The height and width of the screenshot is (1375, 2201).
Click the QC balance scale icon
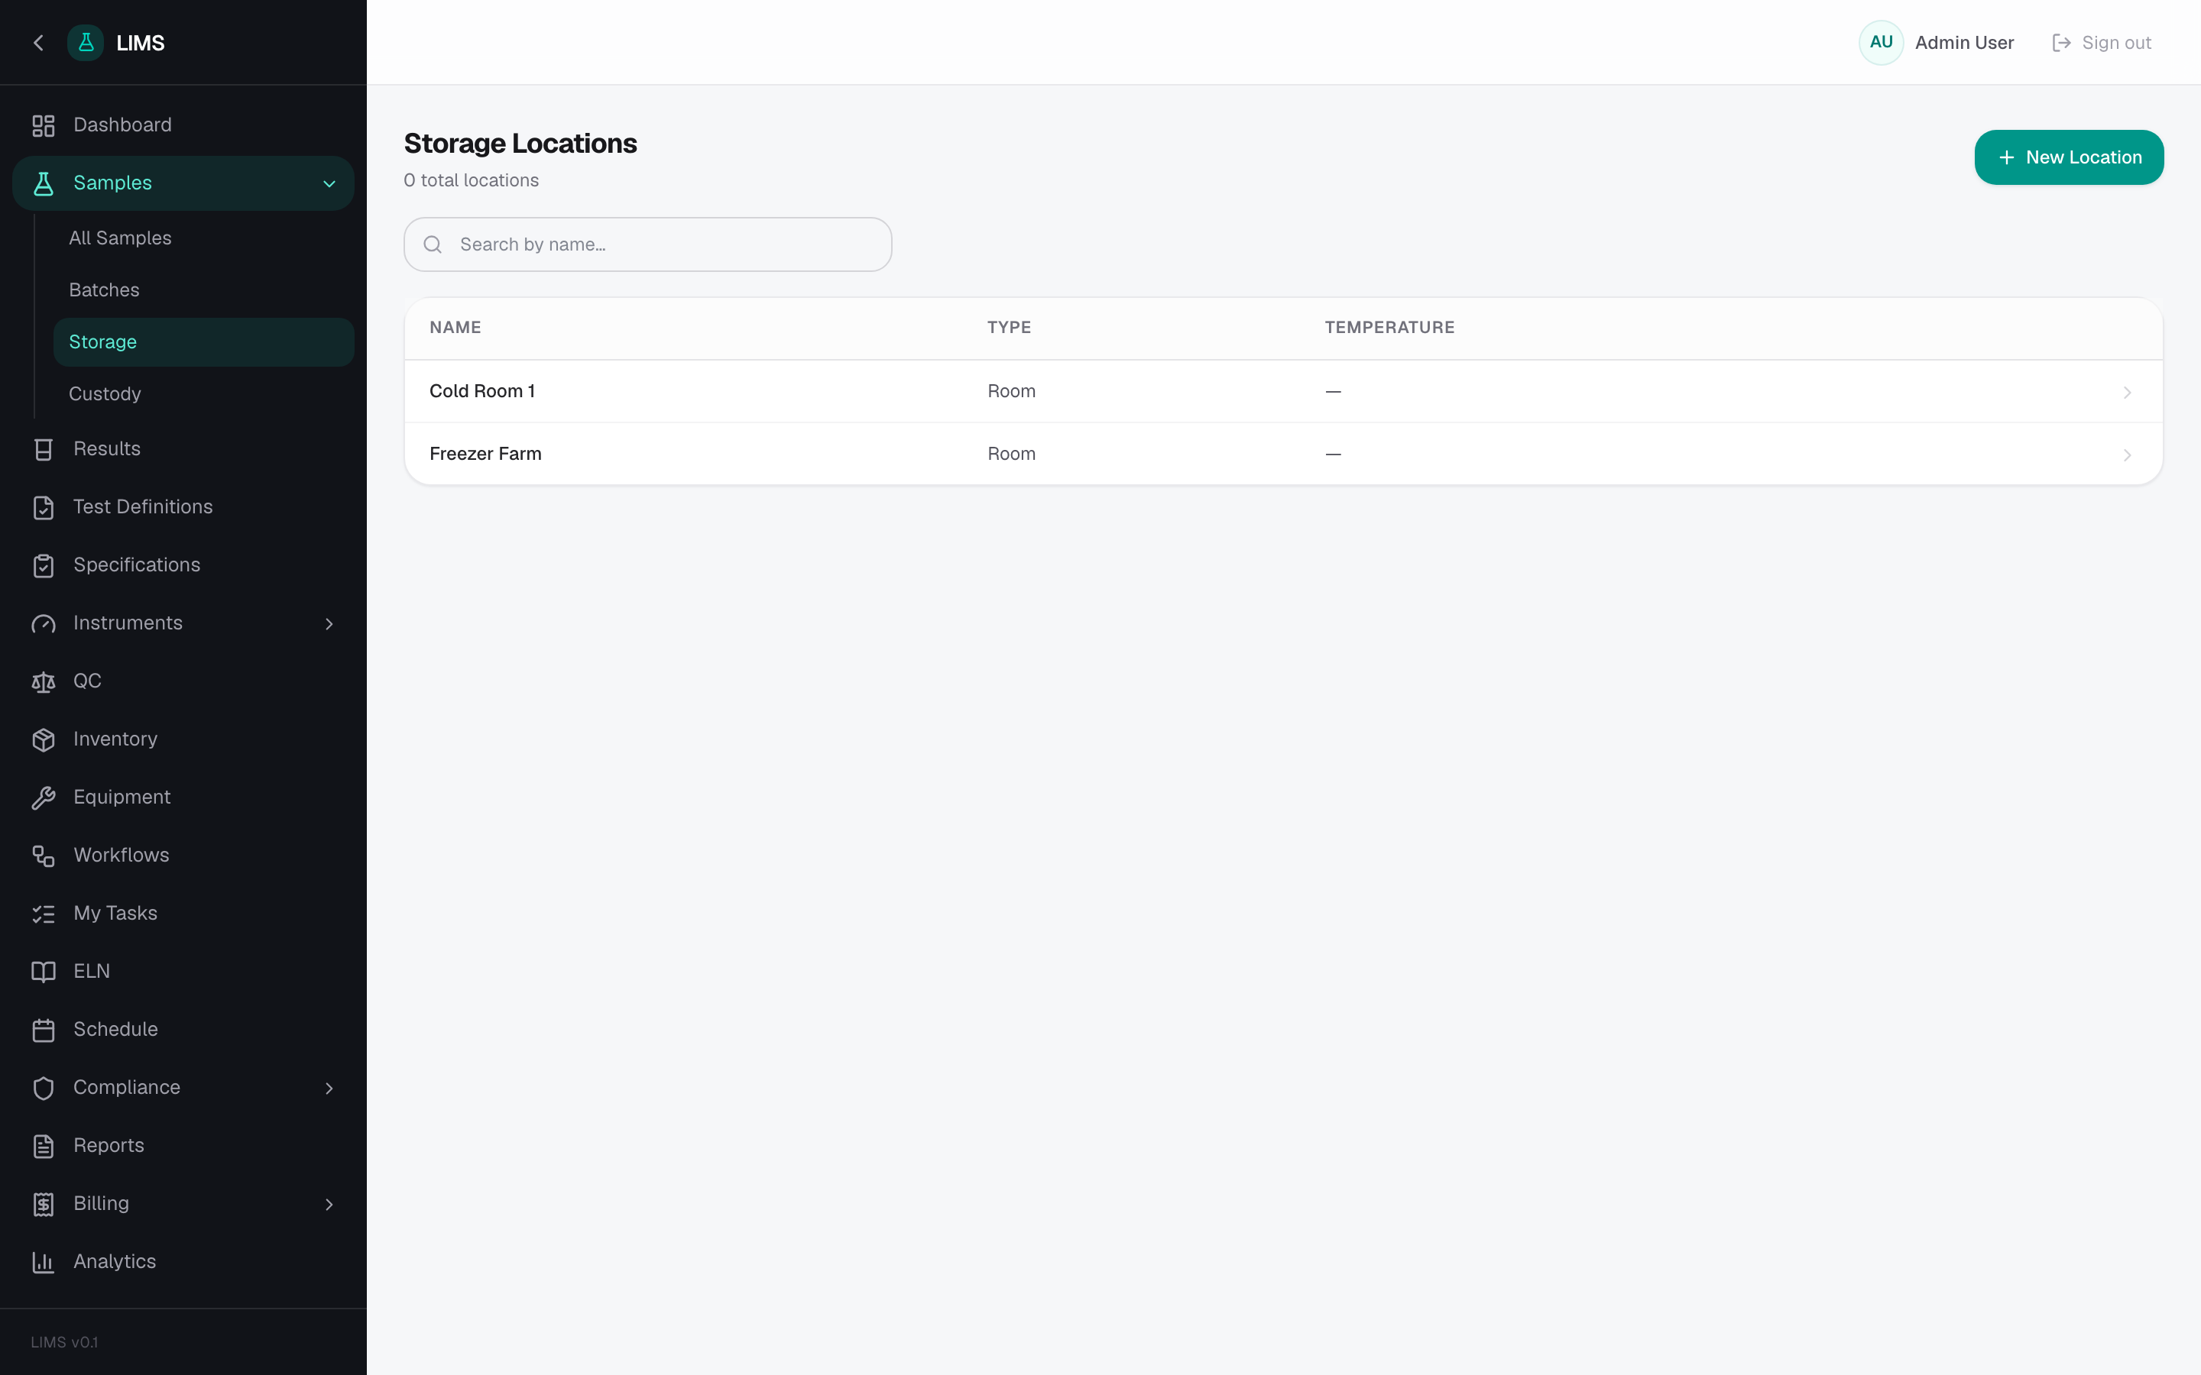(x=44, y=682)
